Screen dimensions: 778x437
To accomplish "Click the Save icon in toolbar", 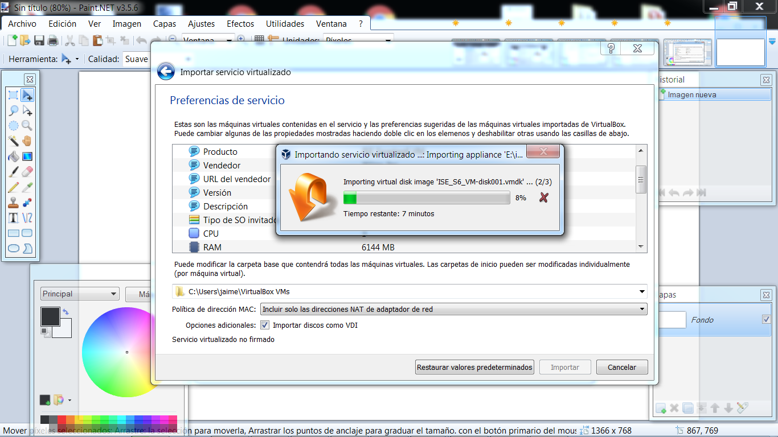I will point(39,40).
